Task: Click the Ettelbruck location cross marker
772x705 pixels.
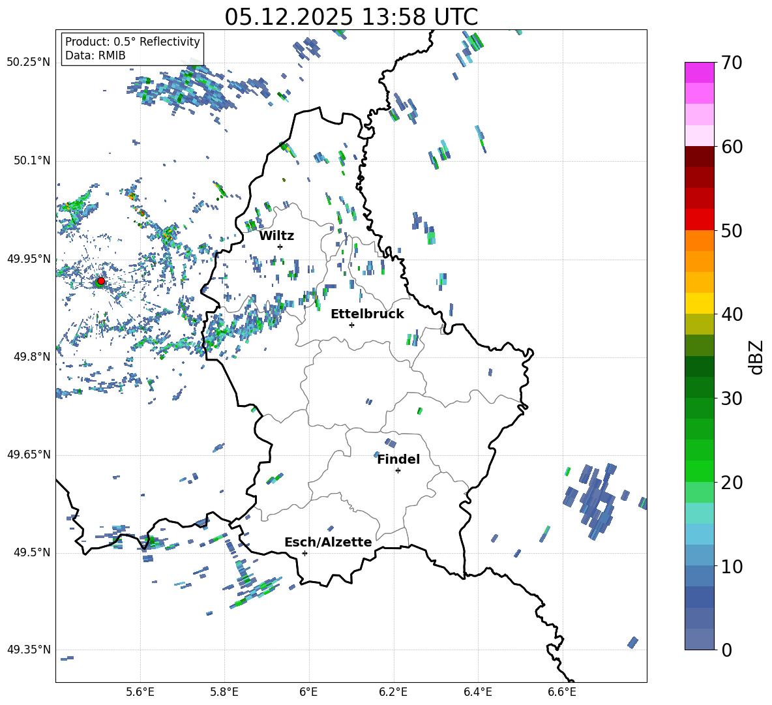Action: pyautogui.click(x=351, y=325)
